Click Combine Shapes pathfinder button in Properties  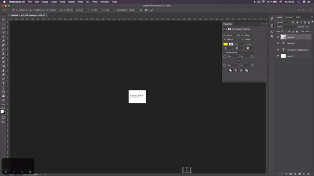[230, 70]
